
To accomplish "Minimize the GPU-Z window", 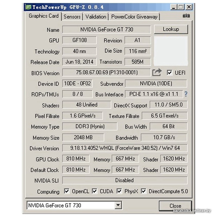I will click(x=174, y=7).
